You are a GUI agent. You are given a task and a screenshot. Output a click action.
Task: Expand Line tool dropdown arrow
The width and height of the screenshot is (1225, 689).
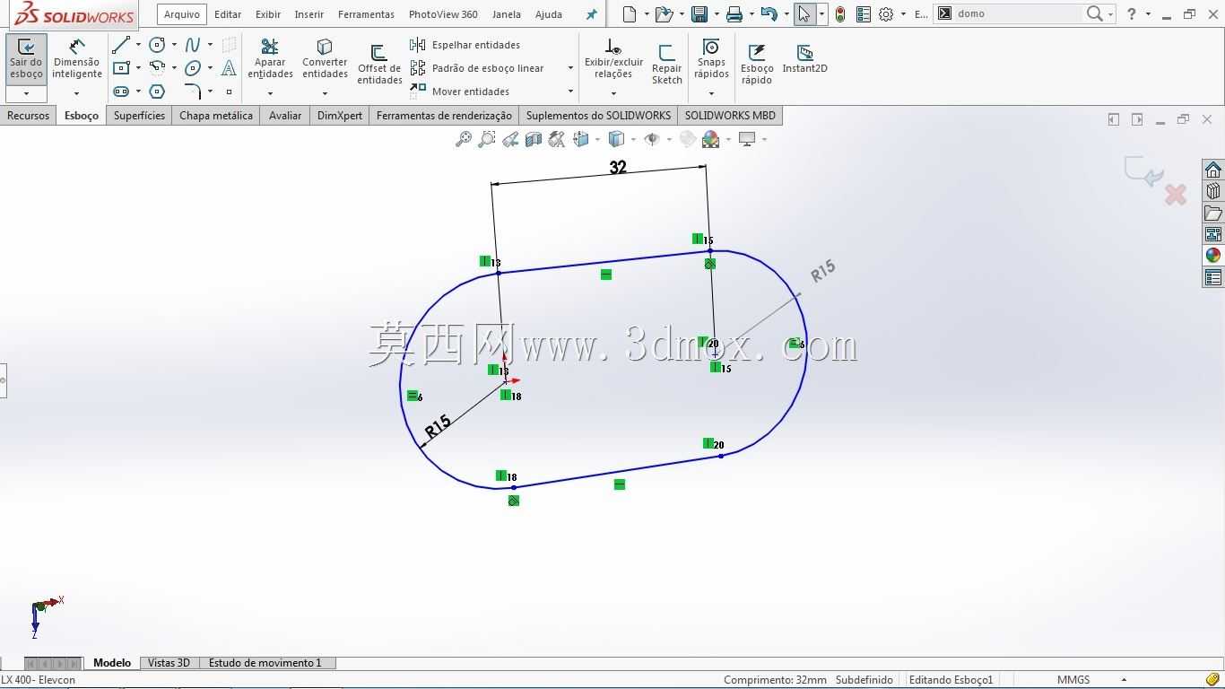tap(138, 44)
